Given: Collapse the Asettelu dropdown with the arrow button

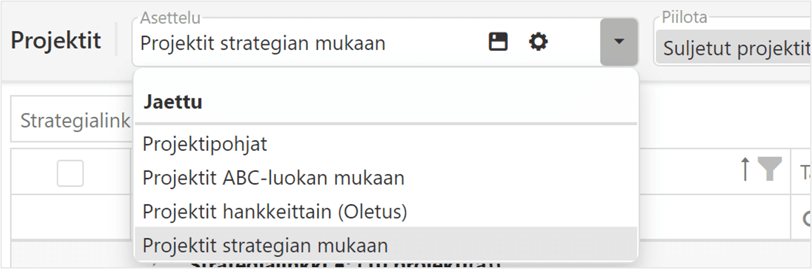Looking at the screenshot, I should [x=619, y=42].
